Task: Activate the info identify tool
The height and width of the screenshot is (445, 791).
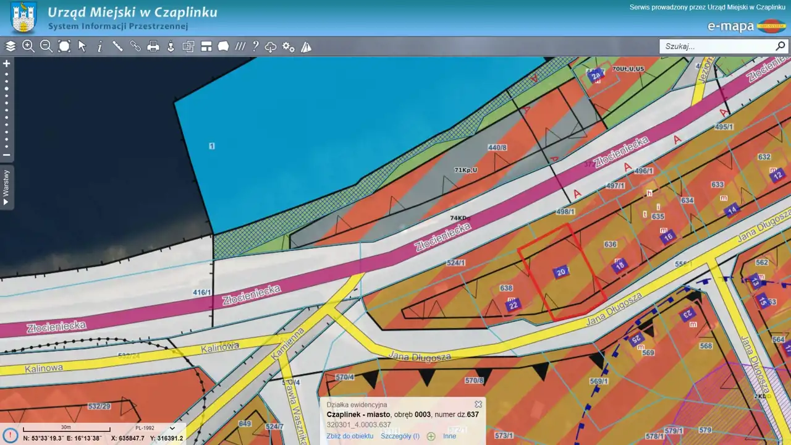Action: point(99,46)
